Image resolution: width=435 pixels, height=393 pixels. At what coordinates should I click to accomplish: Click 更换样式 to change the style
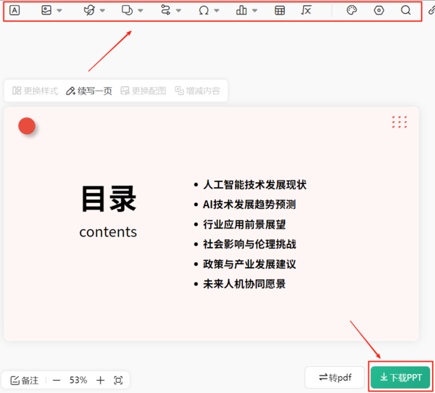[x=35, y=91]
